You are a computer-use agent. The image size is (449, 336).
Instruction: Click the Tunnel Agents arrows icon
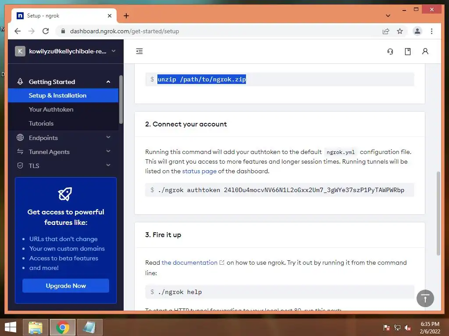[20, 151]
